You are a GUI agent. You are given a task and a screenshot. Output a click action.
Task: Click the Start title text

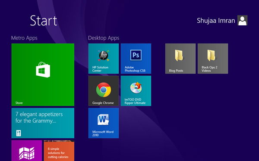pyautogui.click(x=44, y=21)
